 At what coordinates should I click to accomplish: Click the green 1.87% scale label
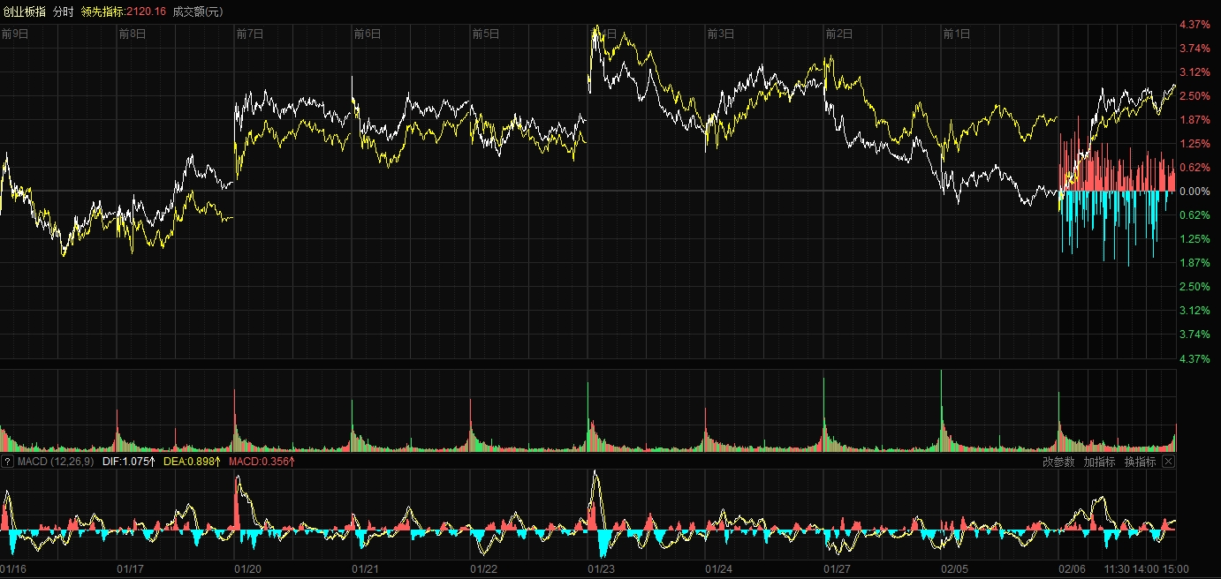1194,262
